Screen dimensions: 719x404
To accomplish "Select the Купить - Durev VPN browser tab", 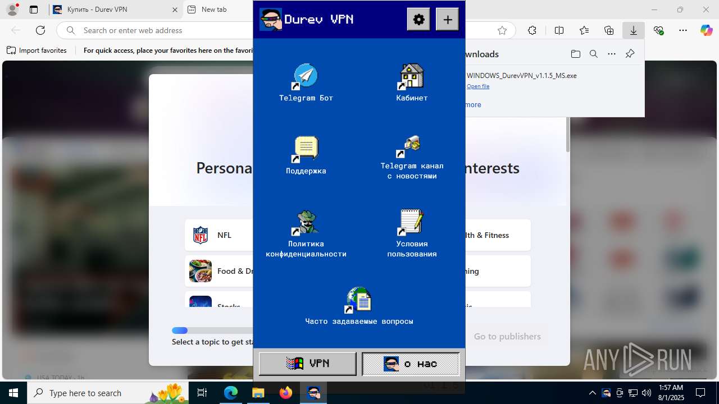I will pyautogui.click(x=116, y=10).
